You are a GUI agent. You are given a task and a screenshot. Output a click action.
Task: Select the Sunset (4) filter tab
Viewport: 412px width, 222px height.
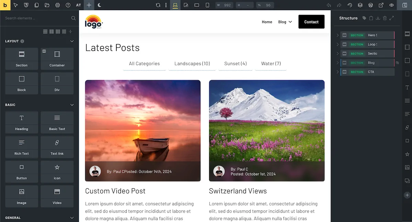tap(236, 64)
